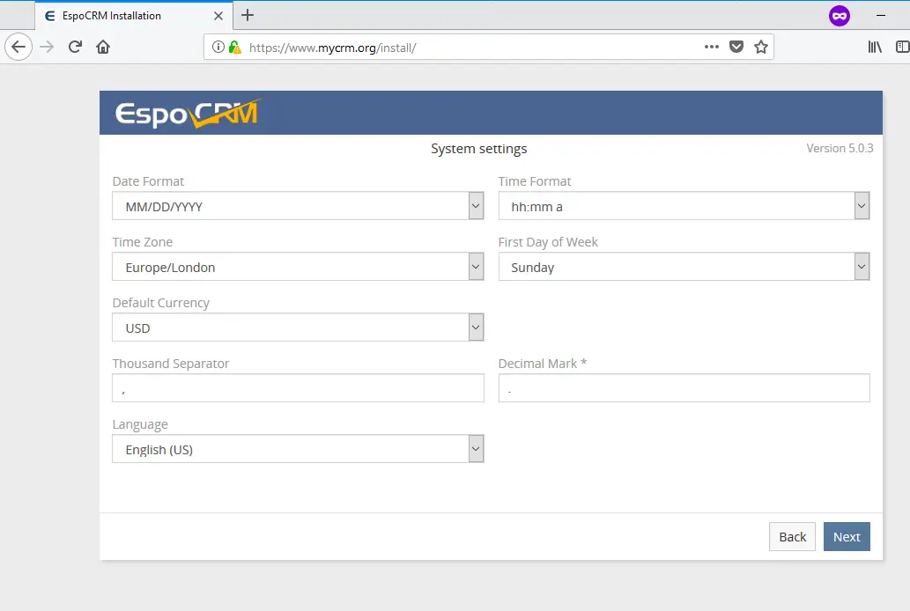Open the page actions three-dots menu
Image resolution: width=910 pixels, height=611 pixels.
[712, 47]
